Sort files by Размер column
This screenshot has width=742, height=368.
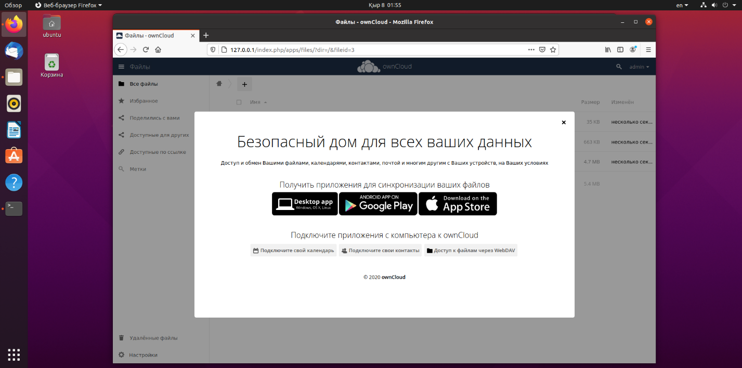(x=590, y=102)
